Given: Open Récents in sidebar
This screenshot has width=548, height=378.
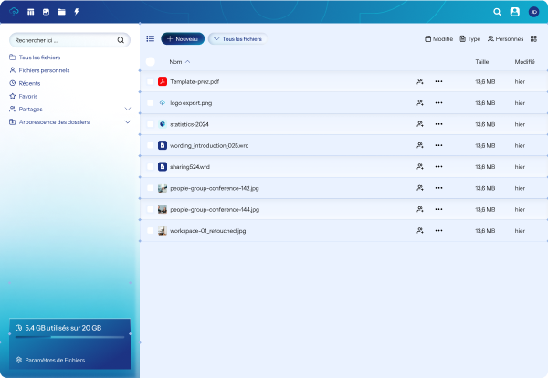Looking at the screenshot, I should (25, 83).
